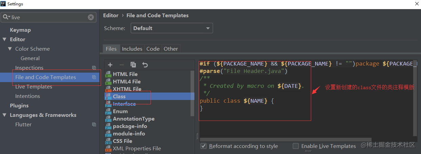Collapse the Editor tree node

4,40
